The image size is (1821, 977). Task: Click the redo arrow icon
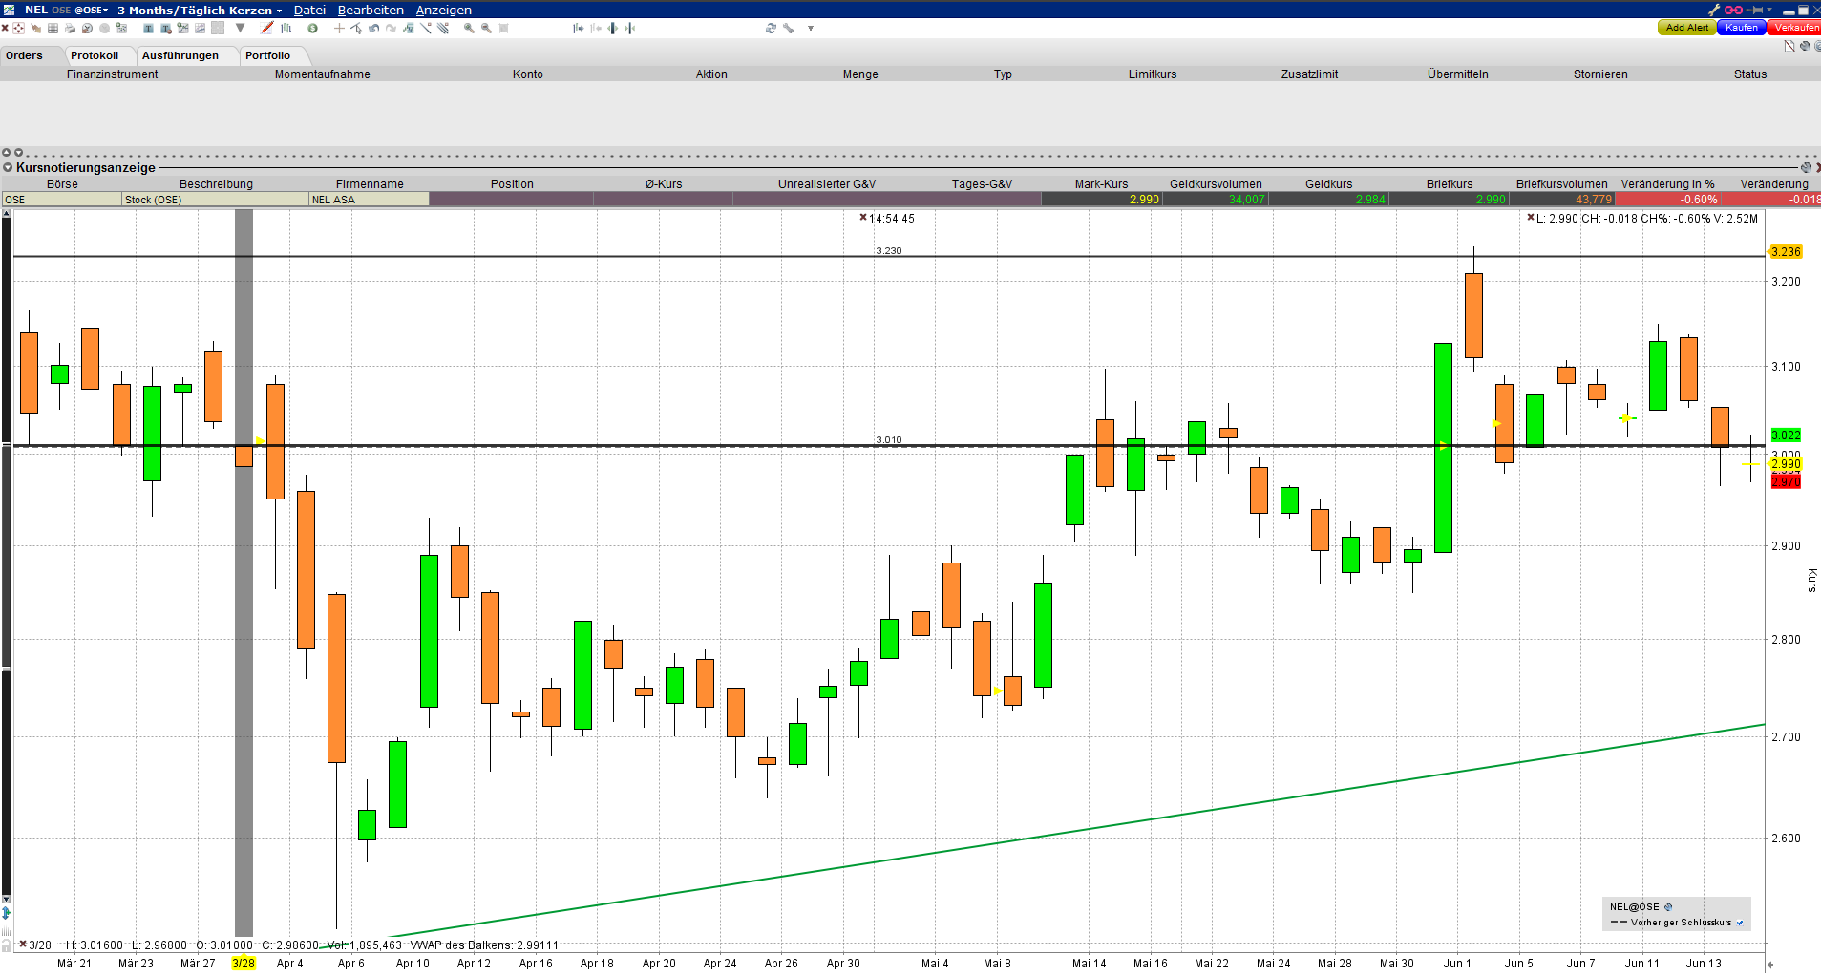pyautogui.click(x=391, y=28)
